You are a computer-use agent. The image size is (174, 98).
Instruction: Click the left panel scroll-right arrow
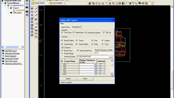(23, 47)
